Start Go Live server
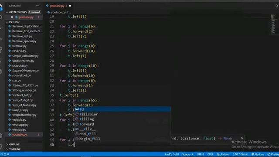The image size is (279, 157). (x=258, y=154)
